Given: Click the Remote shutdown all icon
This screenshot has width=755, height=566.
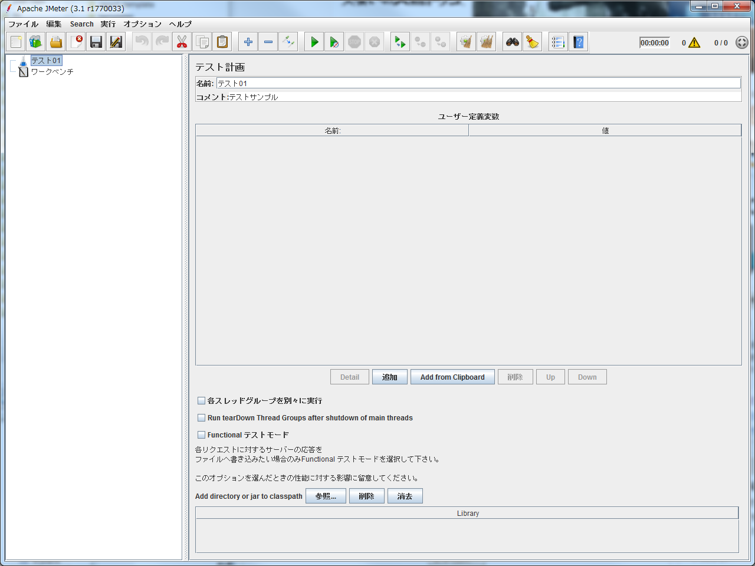Looking at the screenshot, I should (x=441, y=42).
